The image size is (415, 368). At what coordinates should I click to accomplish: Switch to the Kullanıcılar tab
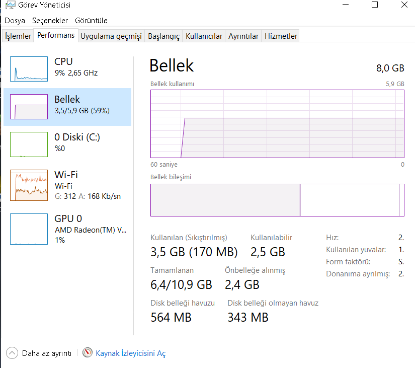click(x=204, y=36)
